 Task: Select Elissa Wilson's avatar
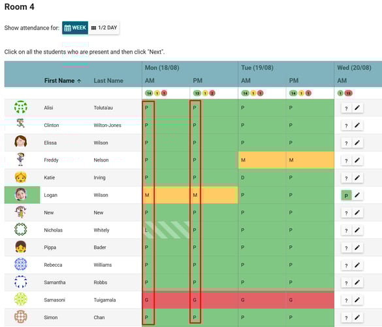pos(21,141)
